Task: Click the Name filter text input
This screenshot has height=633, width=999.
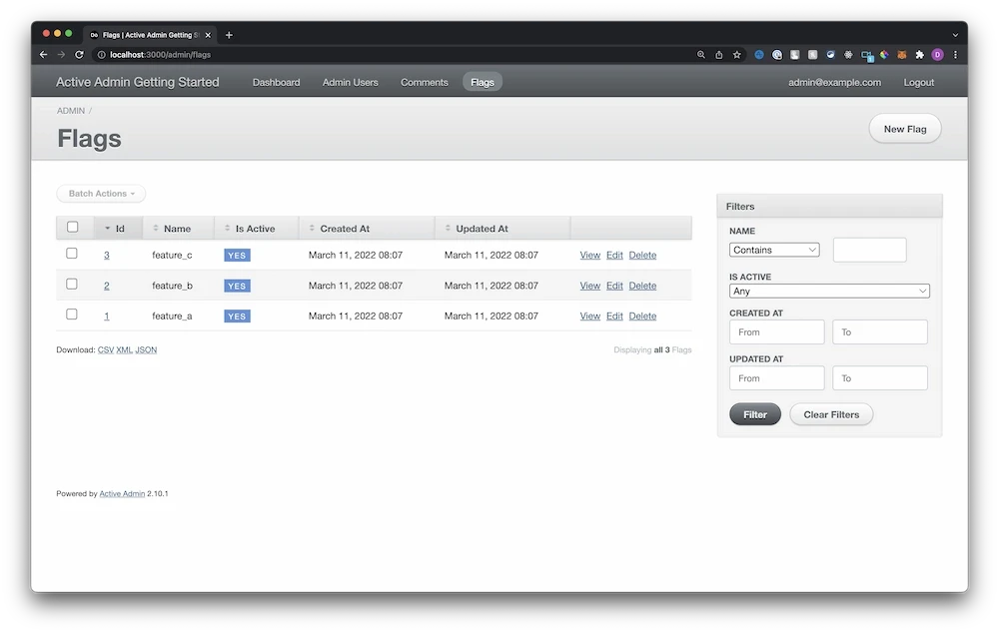Action: pos(869,250)
